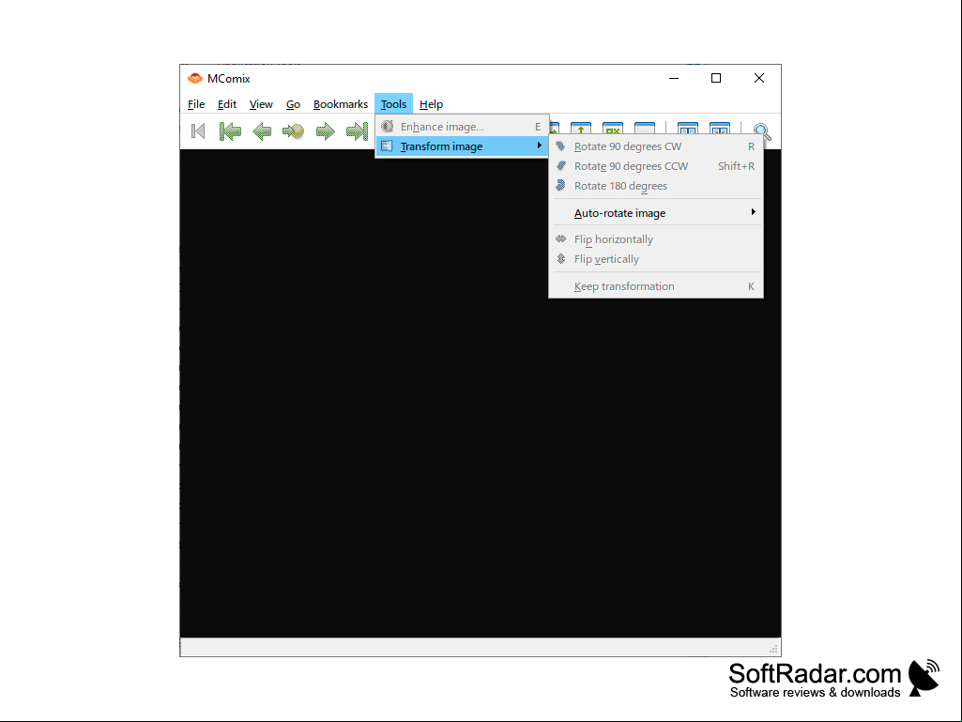The width and height of the screenshot is (962, 722).
Task: Minimize the MComix window
Action: (x=674, y=78)
